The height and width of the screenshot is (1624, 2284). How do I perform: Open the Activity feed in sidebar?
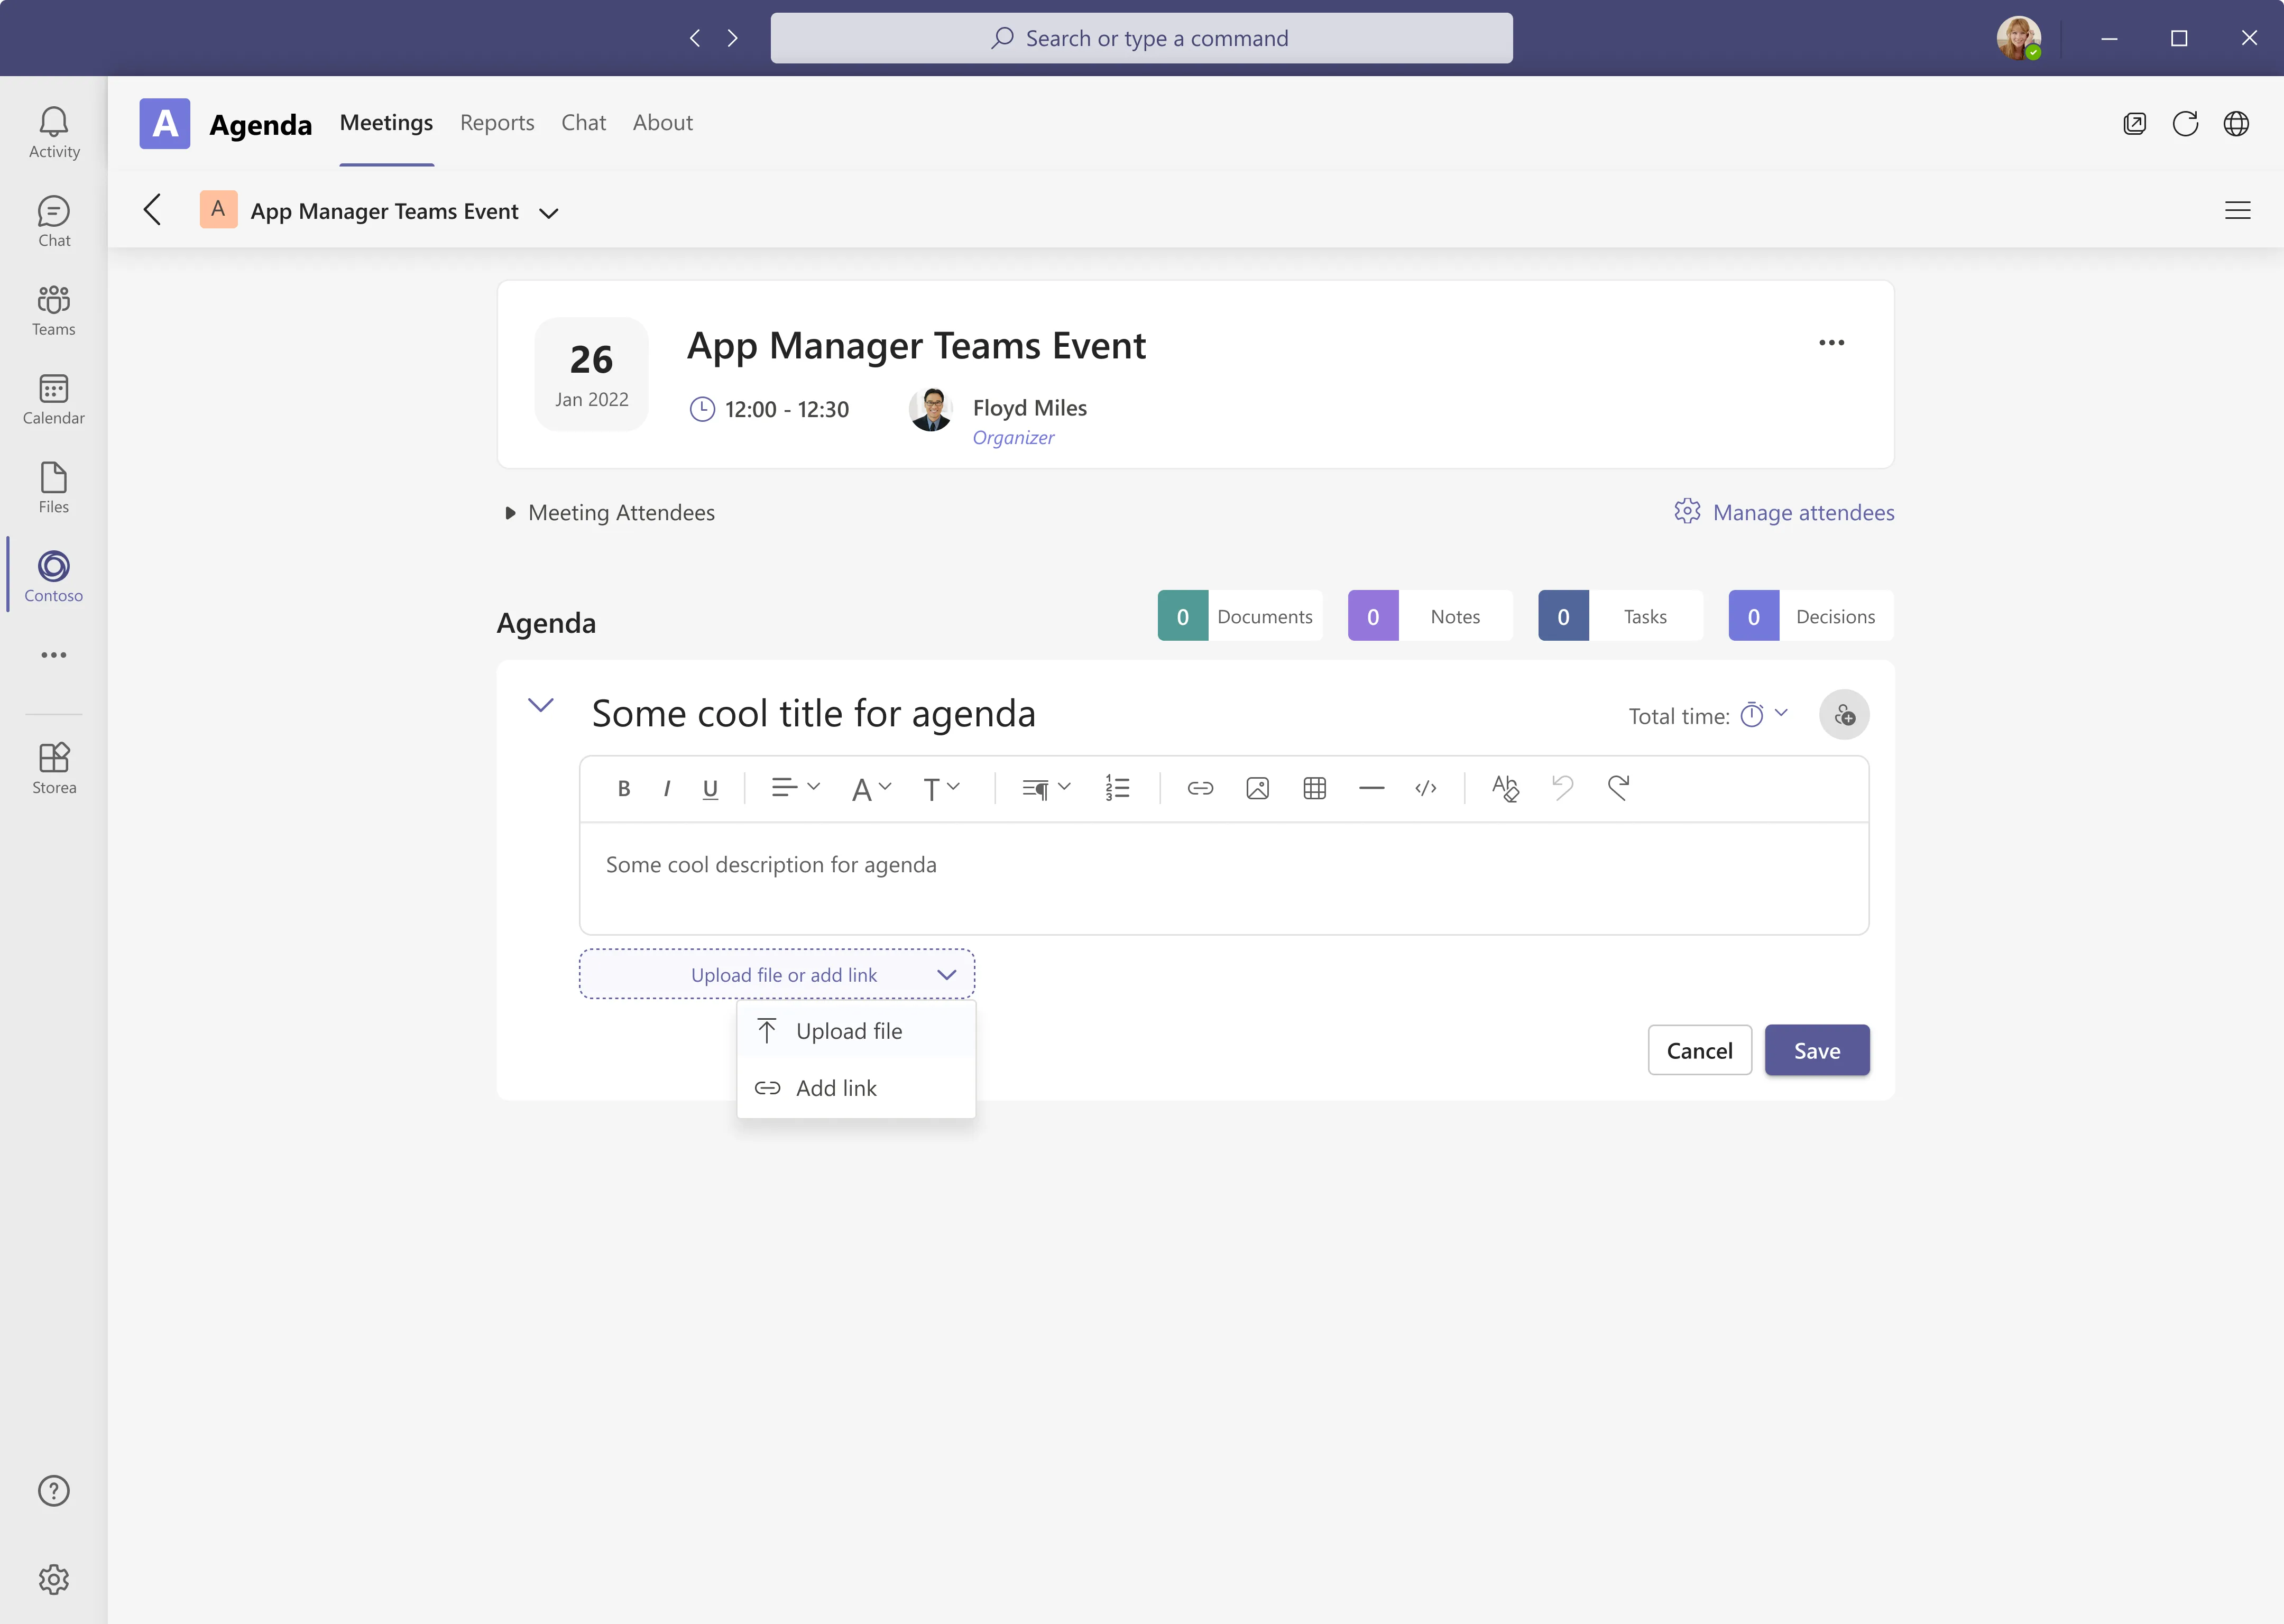[x=54, y=133]
